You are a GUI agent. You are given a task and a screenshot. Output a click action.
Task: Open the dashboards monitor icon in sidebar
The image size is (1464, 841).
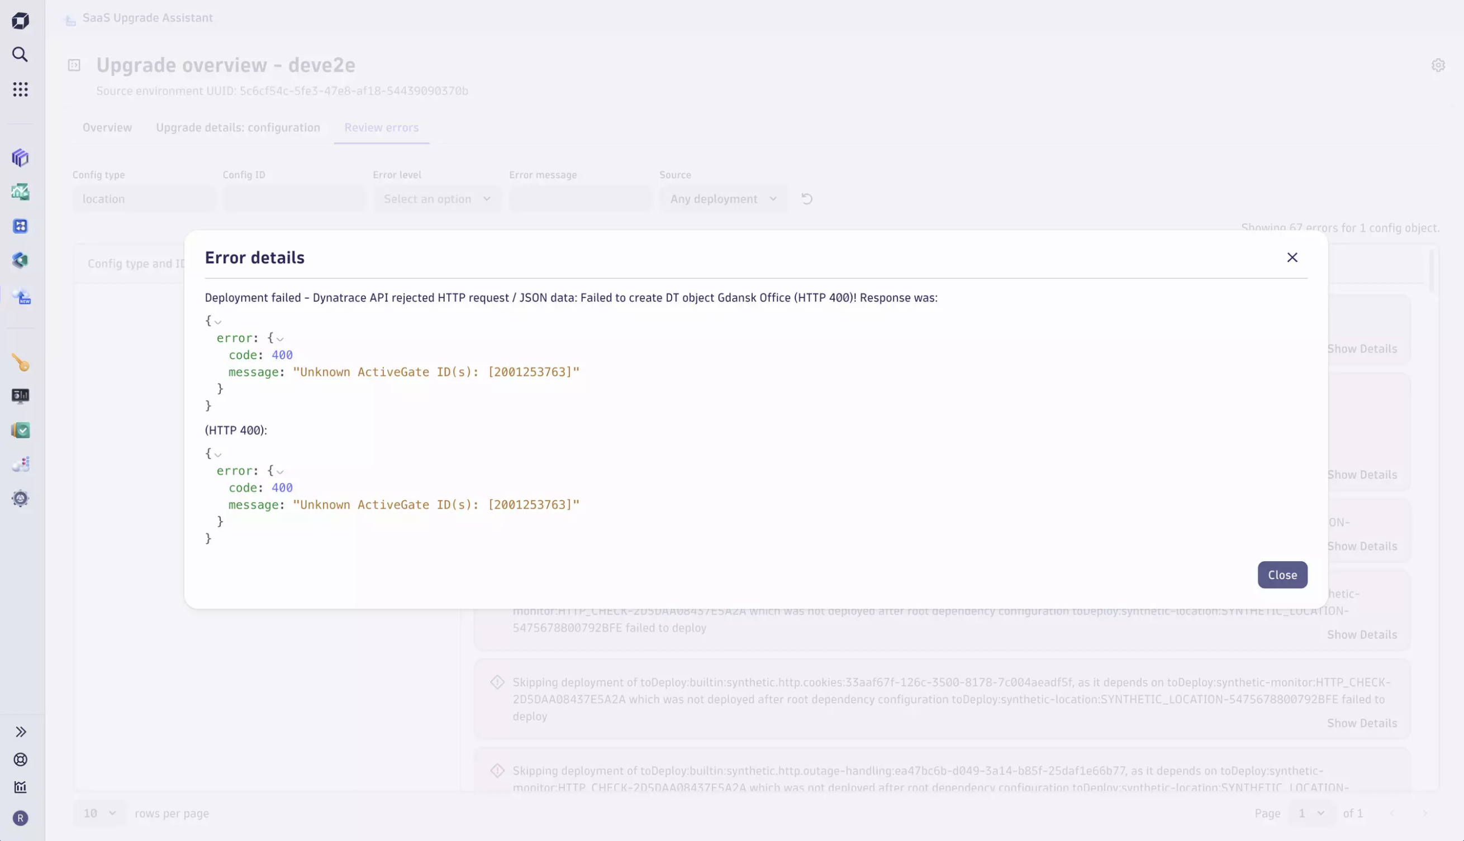[x=20, y=396]
